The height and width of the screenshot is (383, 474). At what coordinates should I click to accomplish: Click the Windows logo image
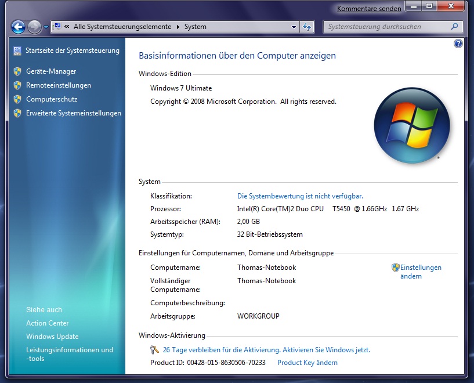(412, 125)
